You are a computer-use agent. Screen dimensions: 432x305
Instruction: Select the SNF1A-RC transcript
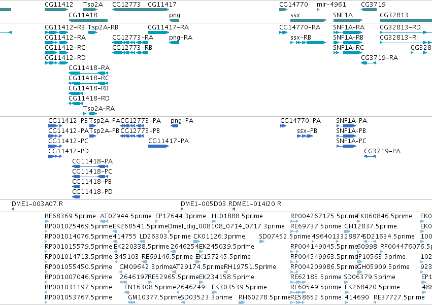click(x=349, y=48)
